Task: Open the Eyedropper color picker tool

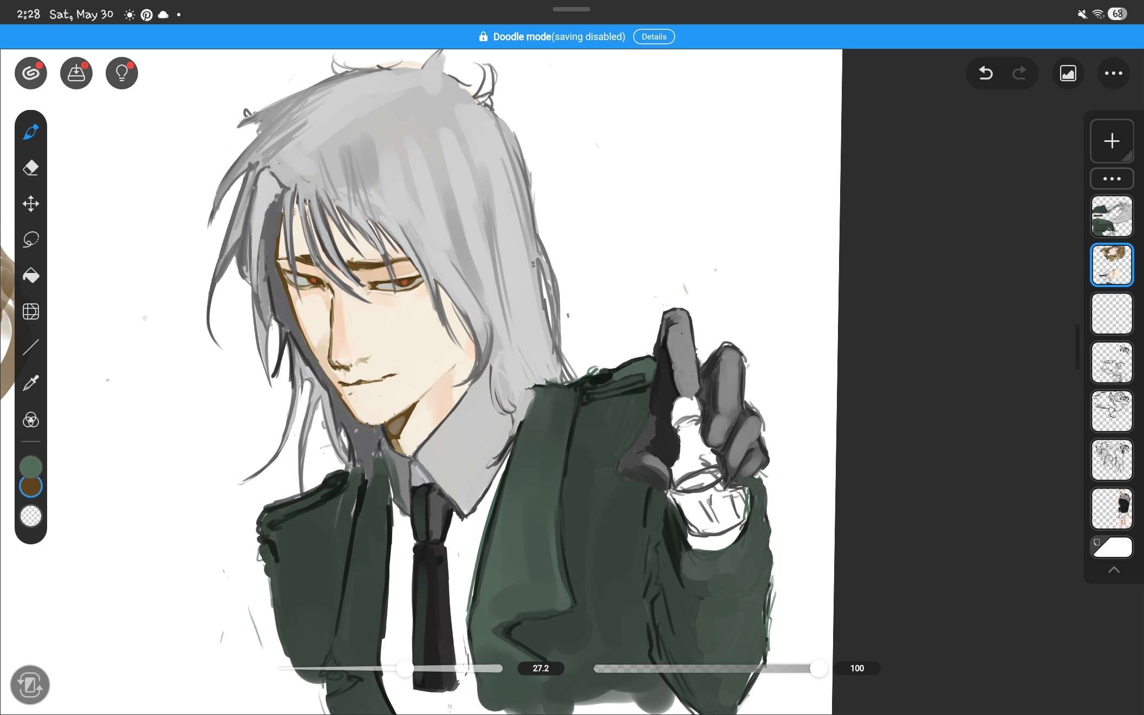Action: click(x=31, y=383)
